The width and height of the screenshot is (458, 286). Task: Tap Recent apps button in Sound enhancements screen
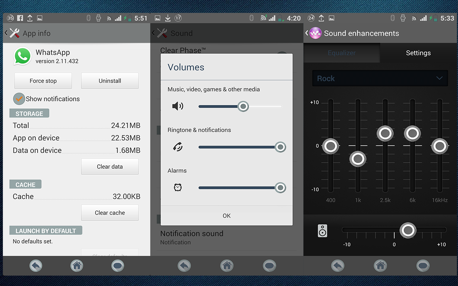[x=423, y=266]
